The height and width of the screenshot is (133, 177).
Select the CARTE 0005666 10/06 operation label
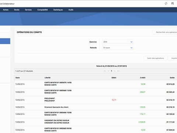pos(58,114)
